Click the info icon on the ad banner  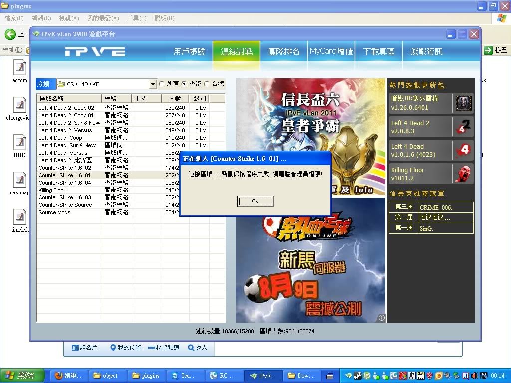381,317
